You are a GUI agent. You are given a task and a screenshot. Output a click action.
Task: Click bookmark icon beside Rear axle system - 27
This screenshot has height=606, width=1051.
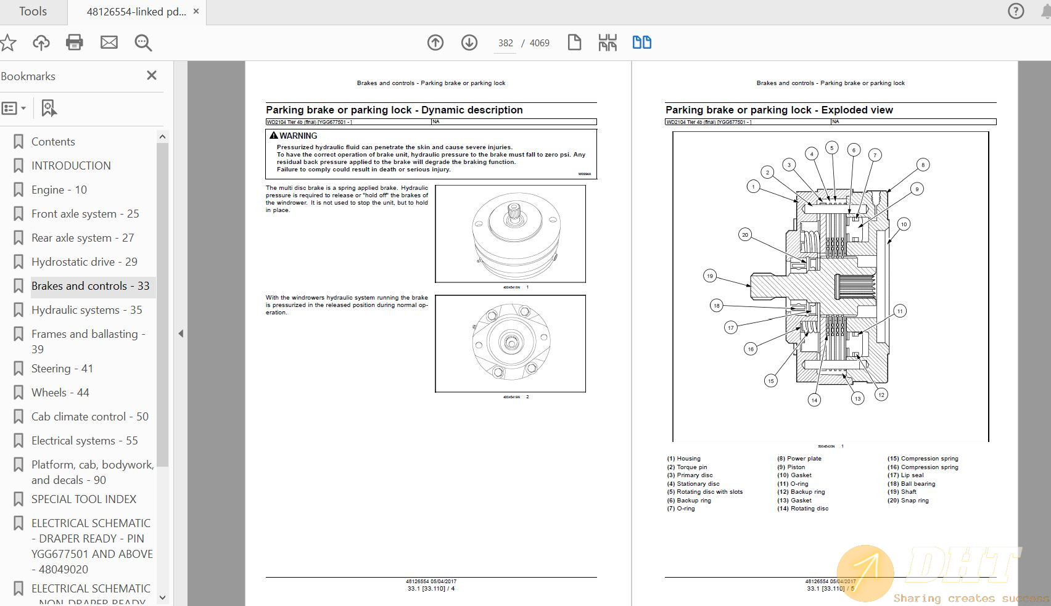(x=19, y=238)
